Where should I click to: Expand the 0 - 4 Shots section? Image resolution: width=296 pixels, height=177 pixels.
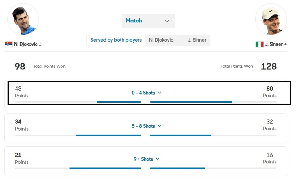tap(146, 93)
